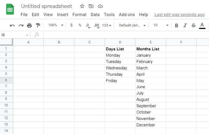Open the Format menu
The height and width of the screenshot is (134, 209).
coord(79,14)
